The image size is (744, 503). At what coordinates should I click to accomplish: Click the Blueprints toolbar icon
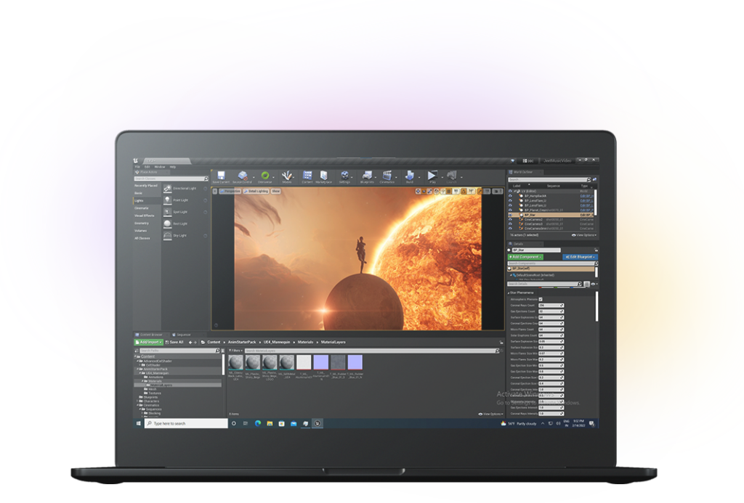coord(367,176)
